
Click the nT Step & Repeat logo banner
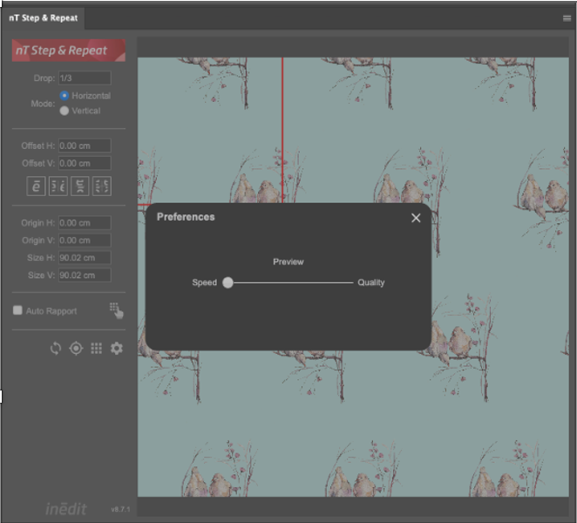pos(69,50)
